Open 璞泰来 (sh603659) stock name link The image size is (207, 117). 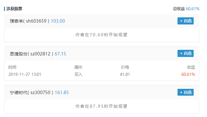[29, 21]
